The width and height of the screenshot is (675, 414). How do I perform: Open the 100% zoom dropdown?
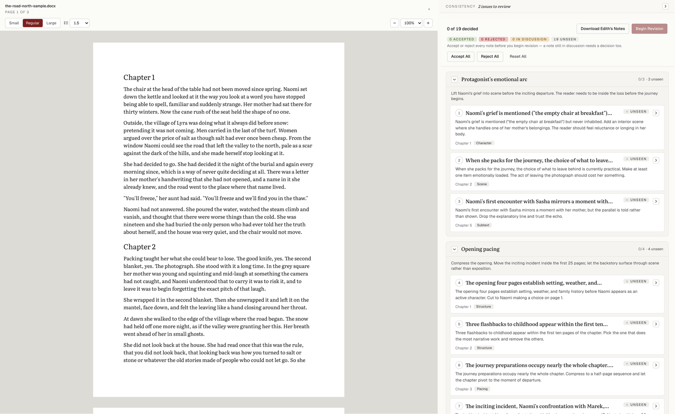tap(411, 23)
